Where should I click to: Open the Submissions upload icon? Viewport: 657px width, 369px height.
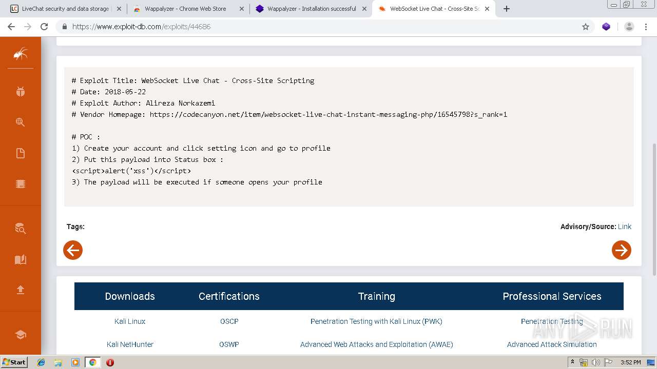coord(21,290)
